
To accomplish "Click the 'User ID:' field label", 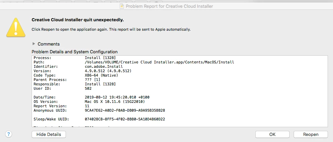I will pos(42,88).
